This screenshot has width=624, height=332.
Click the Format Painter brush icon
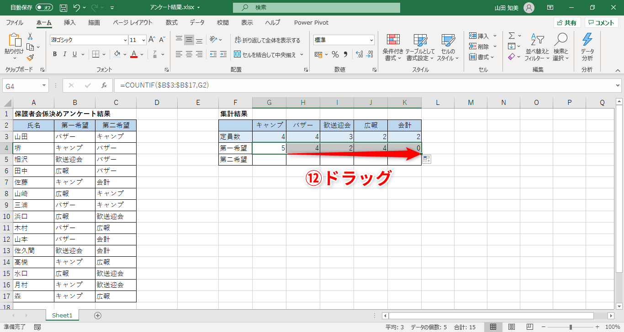[30, 57]
